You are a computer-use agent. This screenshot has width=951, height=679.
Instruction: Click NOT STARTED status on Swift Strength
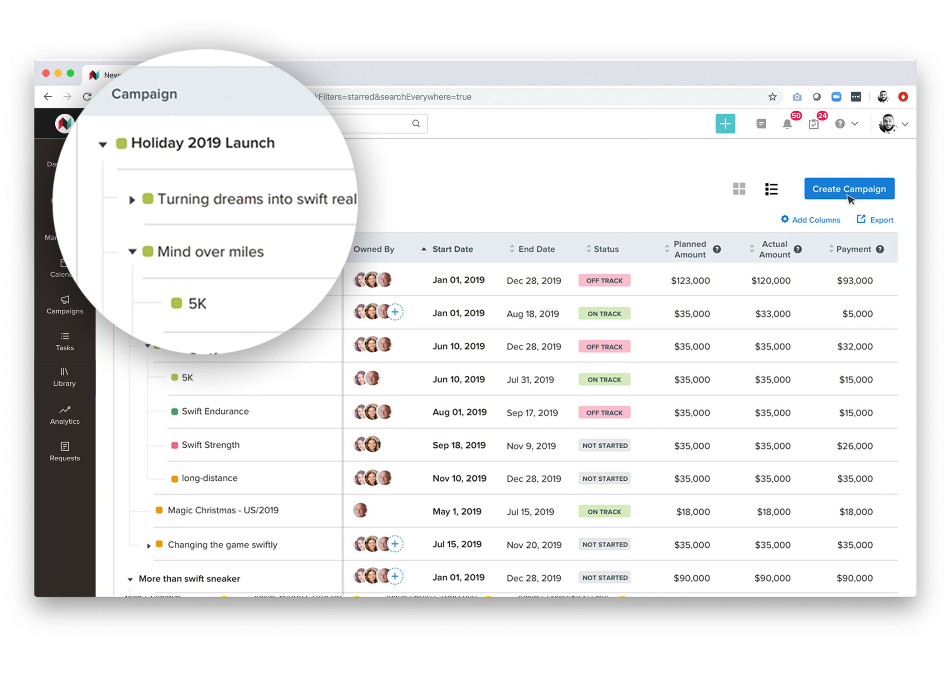pyautogui.click(x=605, y=445)
